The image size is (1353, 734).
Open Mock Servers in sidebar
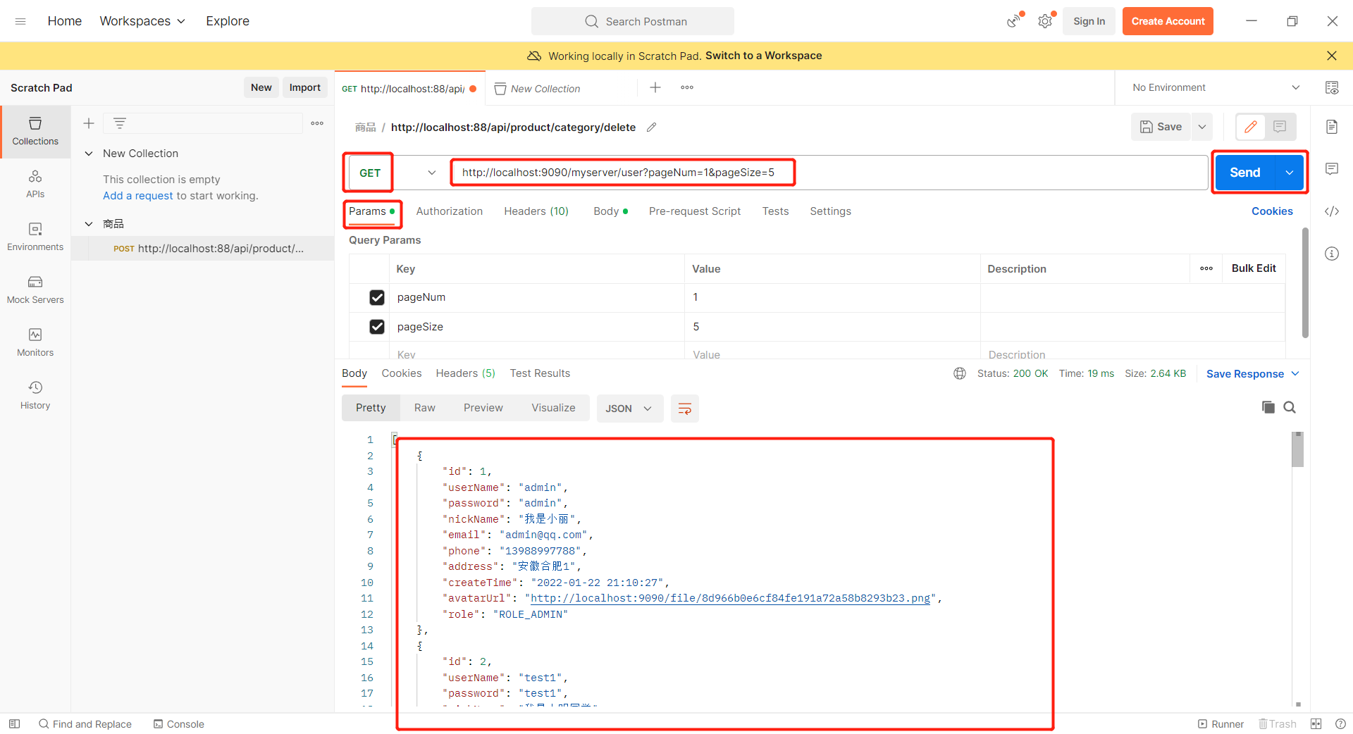pyautogui.click(x=35, y=290)
